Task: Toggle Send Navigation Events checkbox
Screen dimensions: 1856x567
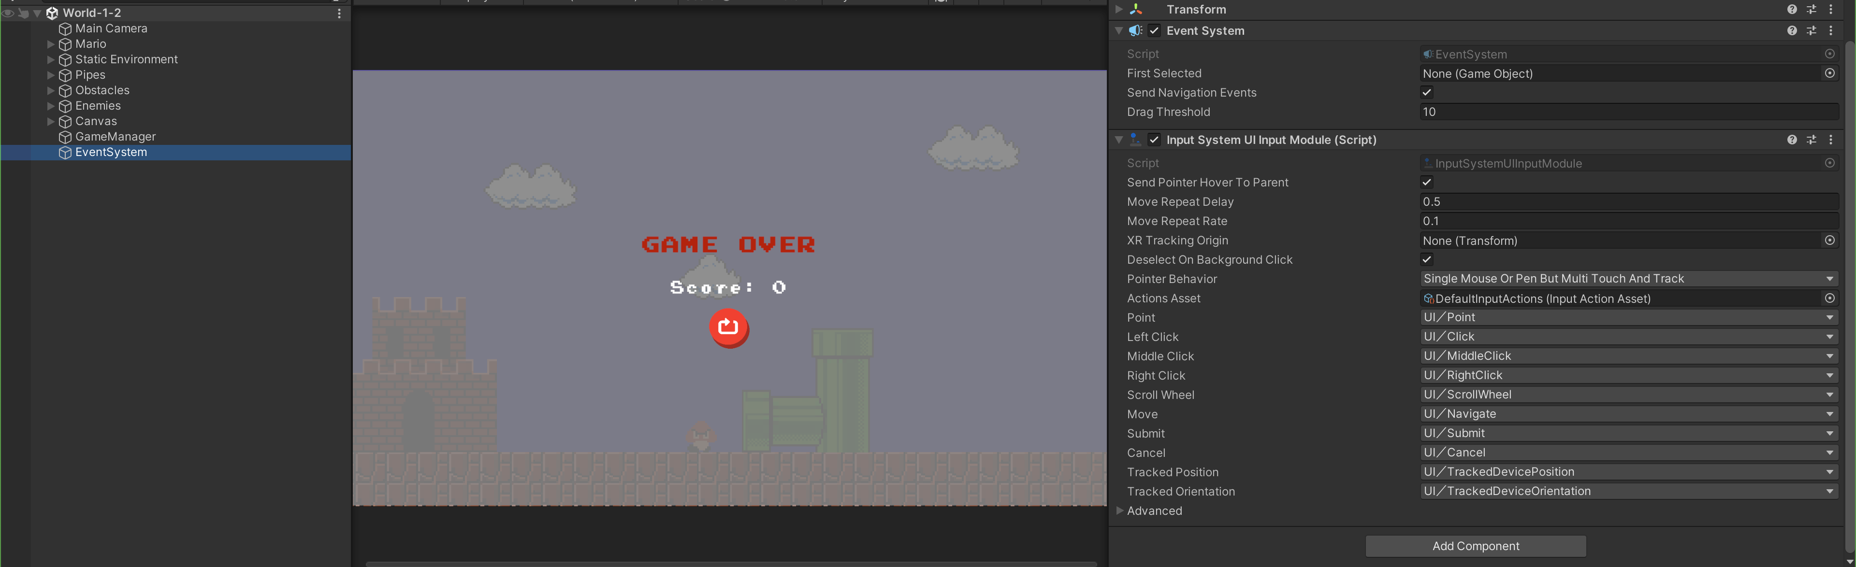Action: [1427, 92]
